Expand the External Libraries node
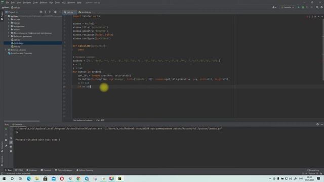The image size is (324, 182). (6, 50)
